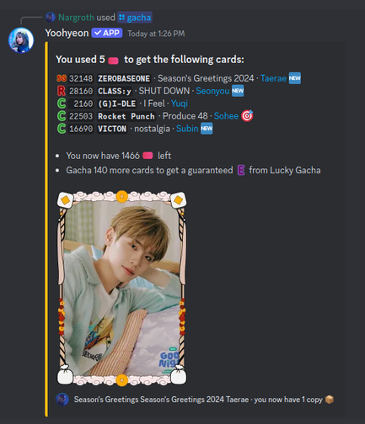Viewport: 365px width, 424px height.
Task: Open the Yuqi card link
Action: tap(180, 103)
